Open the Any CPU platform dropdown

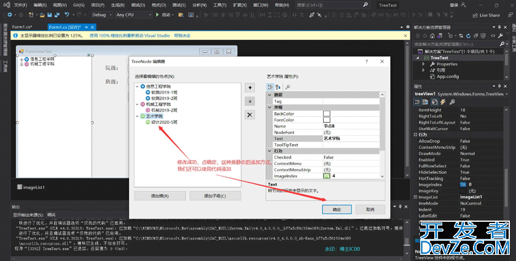click(x=134, y=15)
